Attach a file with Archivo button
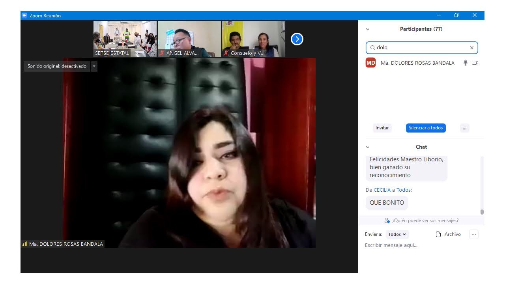505x284 pixels. tap(448, 234)
